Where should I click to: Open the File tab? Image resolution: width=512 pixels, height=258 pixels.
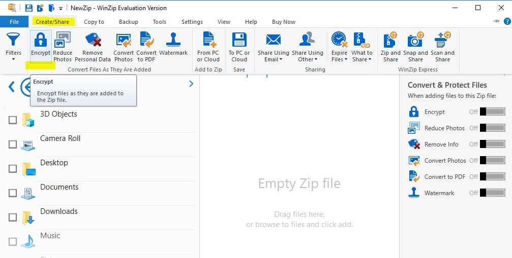(14, 22)
